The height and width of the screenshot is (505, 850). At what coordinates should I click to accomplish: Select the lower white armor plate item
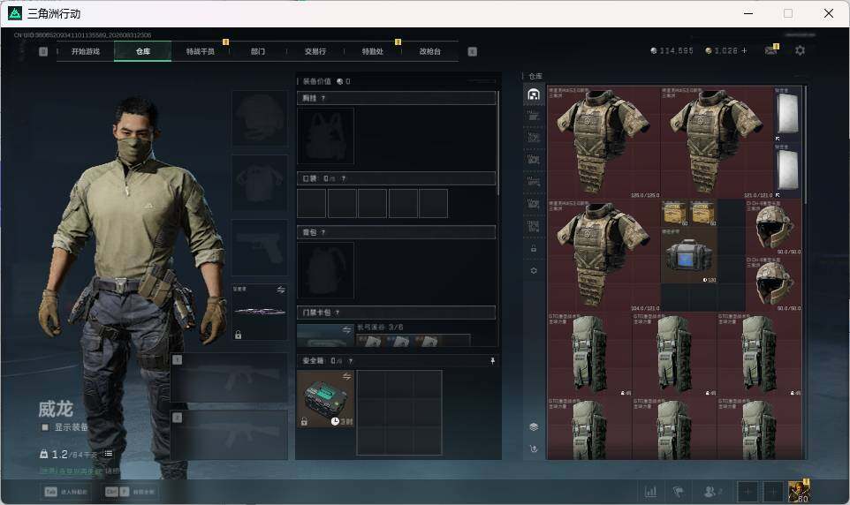tap(787, 170)
